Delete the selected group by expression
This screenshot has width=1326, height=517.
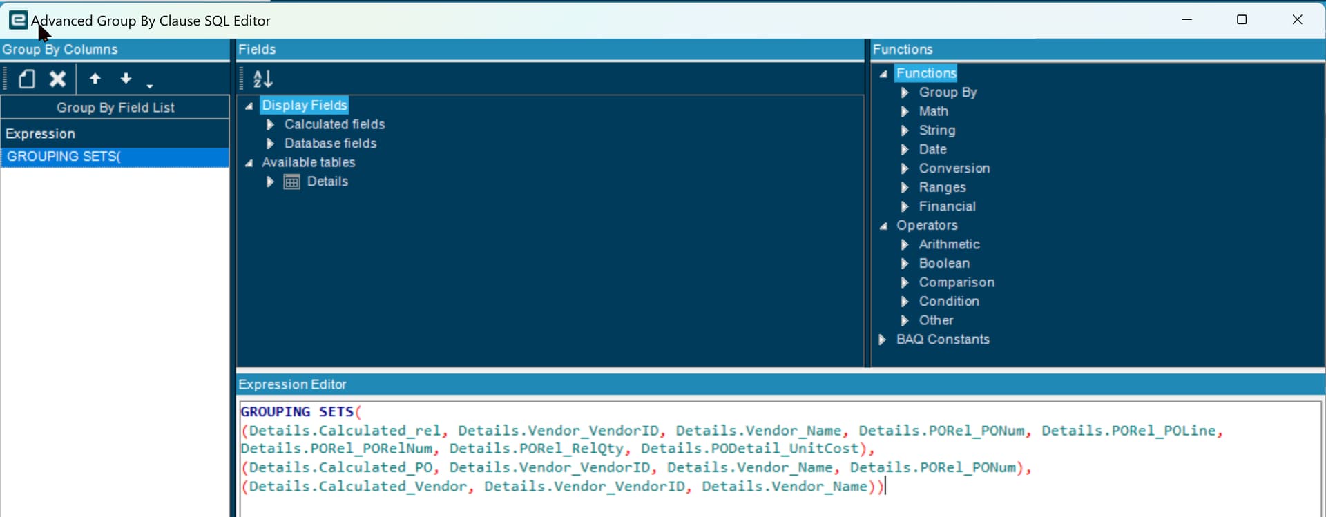tap(58, 79)
